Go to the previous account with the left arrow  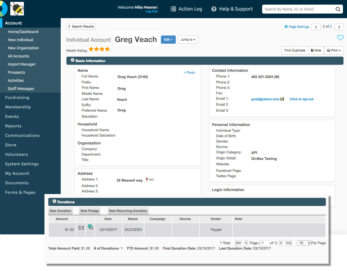point(316,27)
